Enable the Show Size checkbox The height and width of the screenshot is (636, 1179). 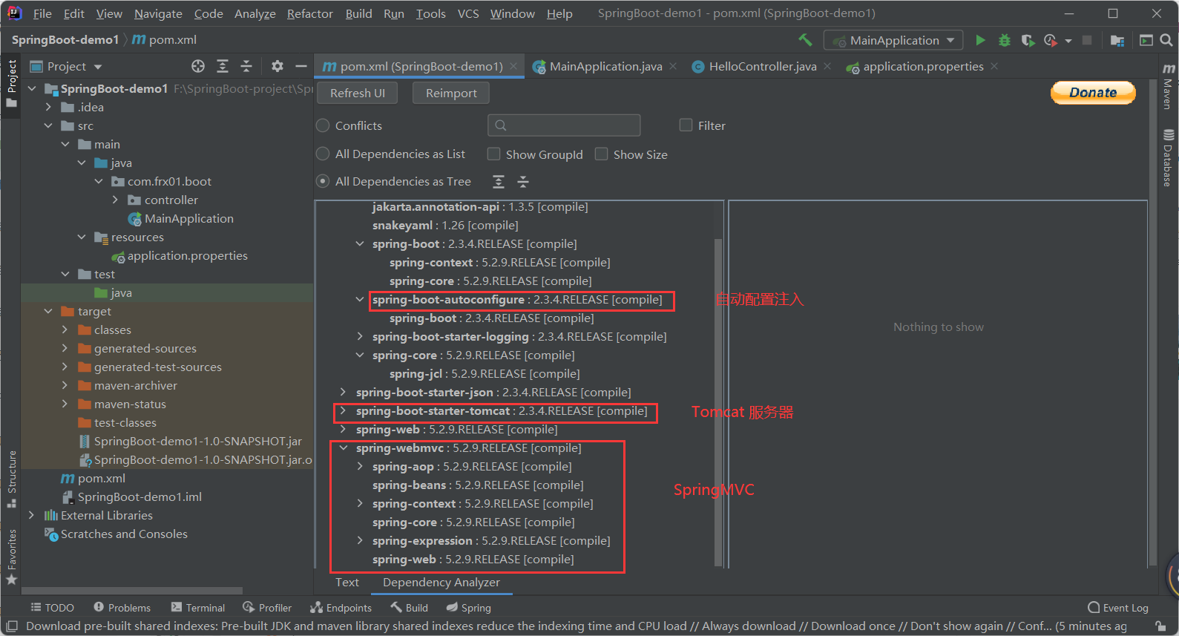(x=601, y=154)
